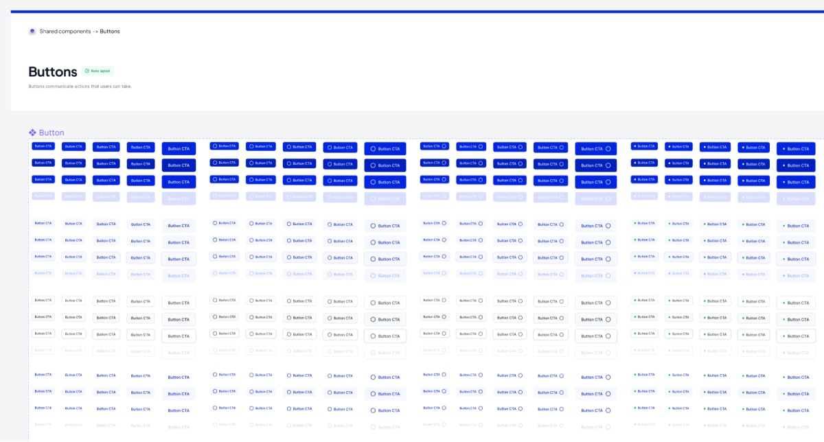824x442 pixels.
Task: Select text 'Buttons communicate actions that users can take.'
Action: (80, 86)
